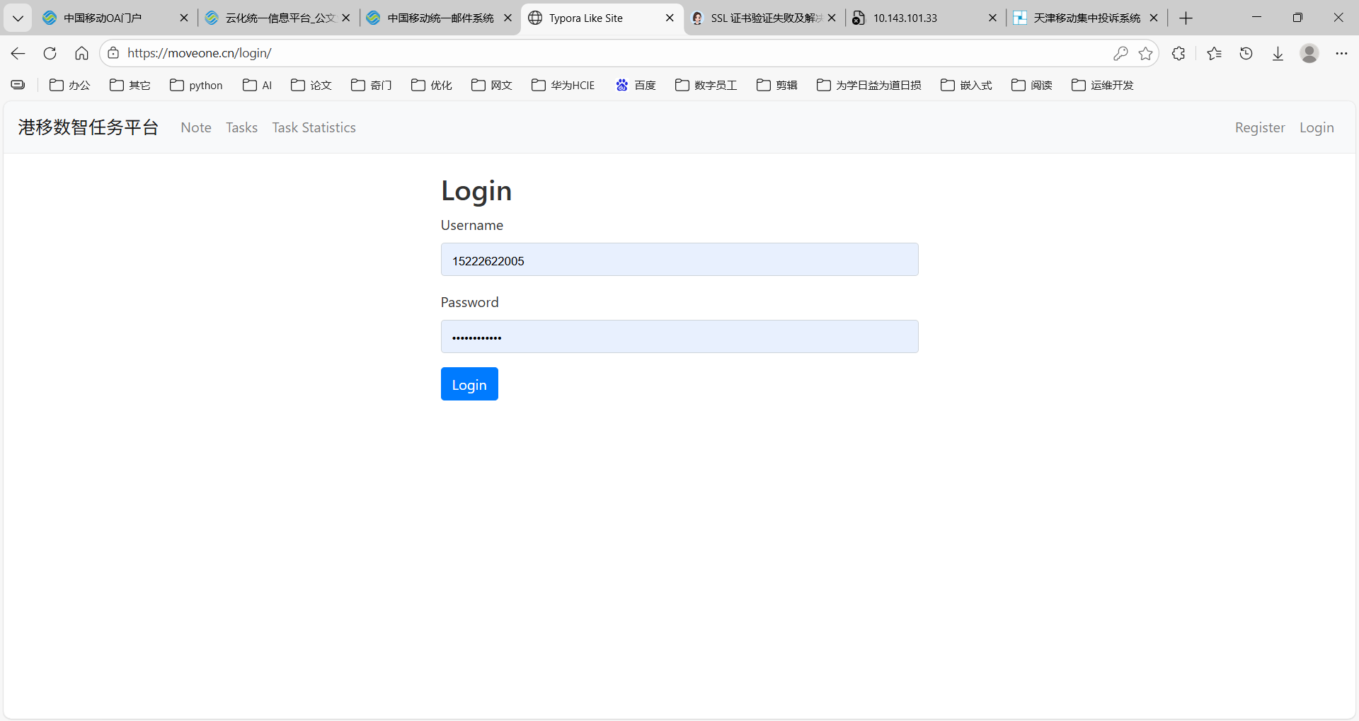The width and height of the screenshot is (1359, 721).
Task: Switch to the 中国移动OA门户 tab
Action: click(103, 18)
